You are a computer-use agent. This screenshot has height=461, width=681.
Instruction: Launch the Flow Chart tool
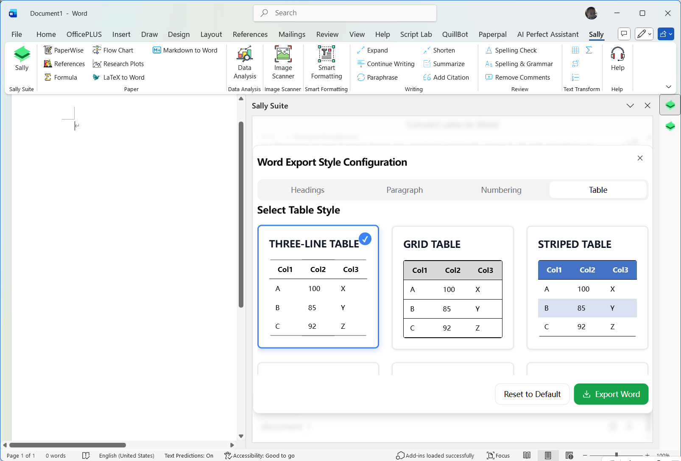pyautogui.click(x=113, y=50)
